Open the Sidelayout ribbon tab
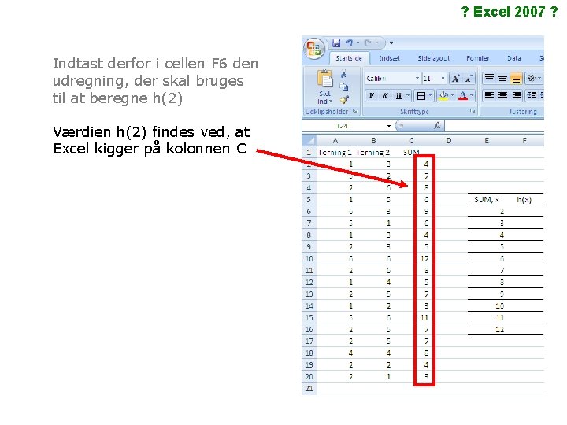This screenshot has height=425, width=567. (x=433, y=58)
